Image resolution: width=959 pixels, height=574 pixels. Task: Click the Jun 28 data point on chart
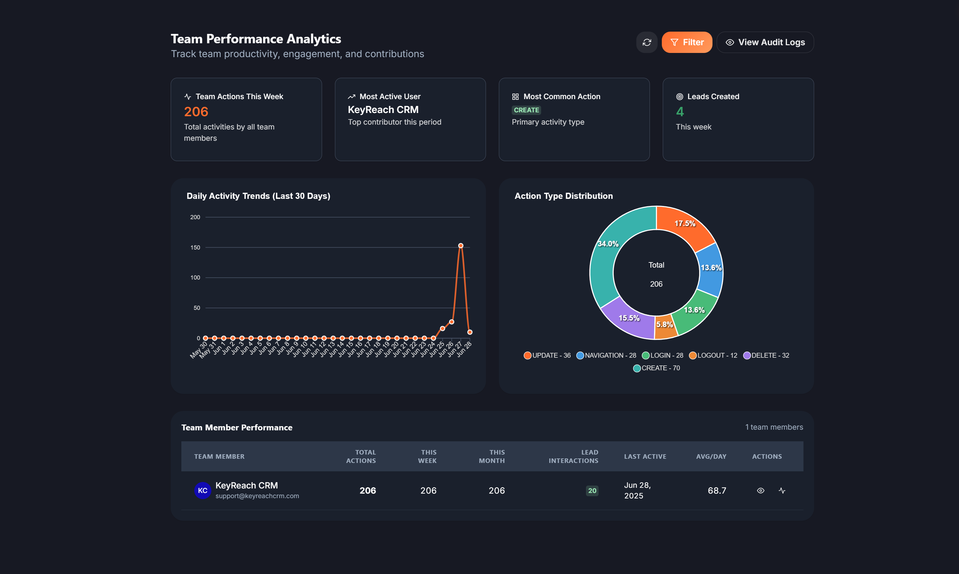point(469,332)
